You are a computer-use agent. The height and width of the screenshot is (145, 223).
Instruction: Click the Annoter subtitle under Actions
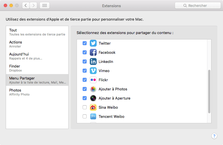(15, 46)
